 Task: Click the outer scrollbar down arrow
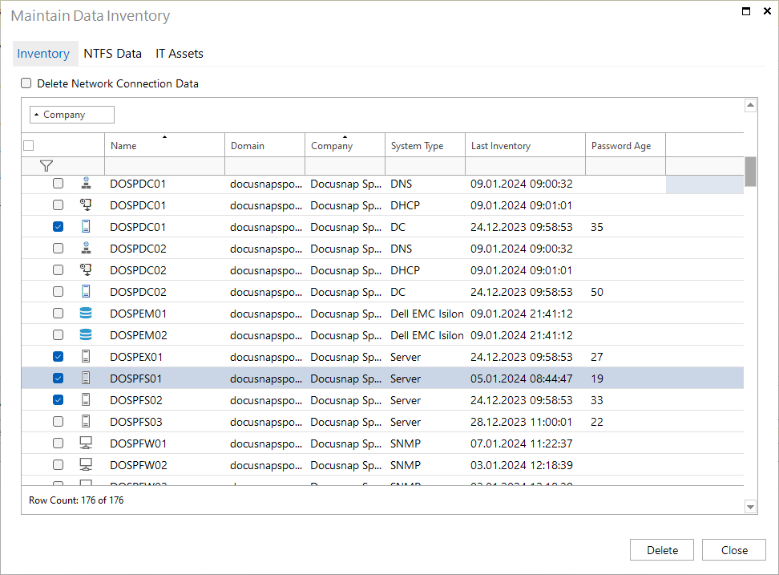coord(751,507)
